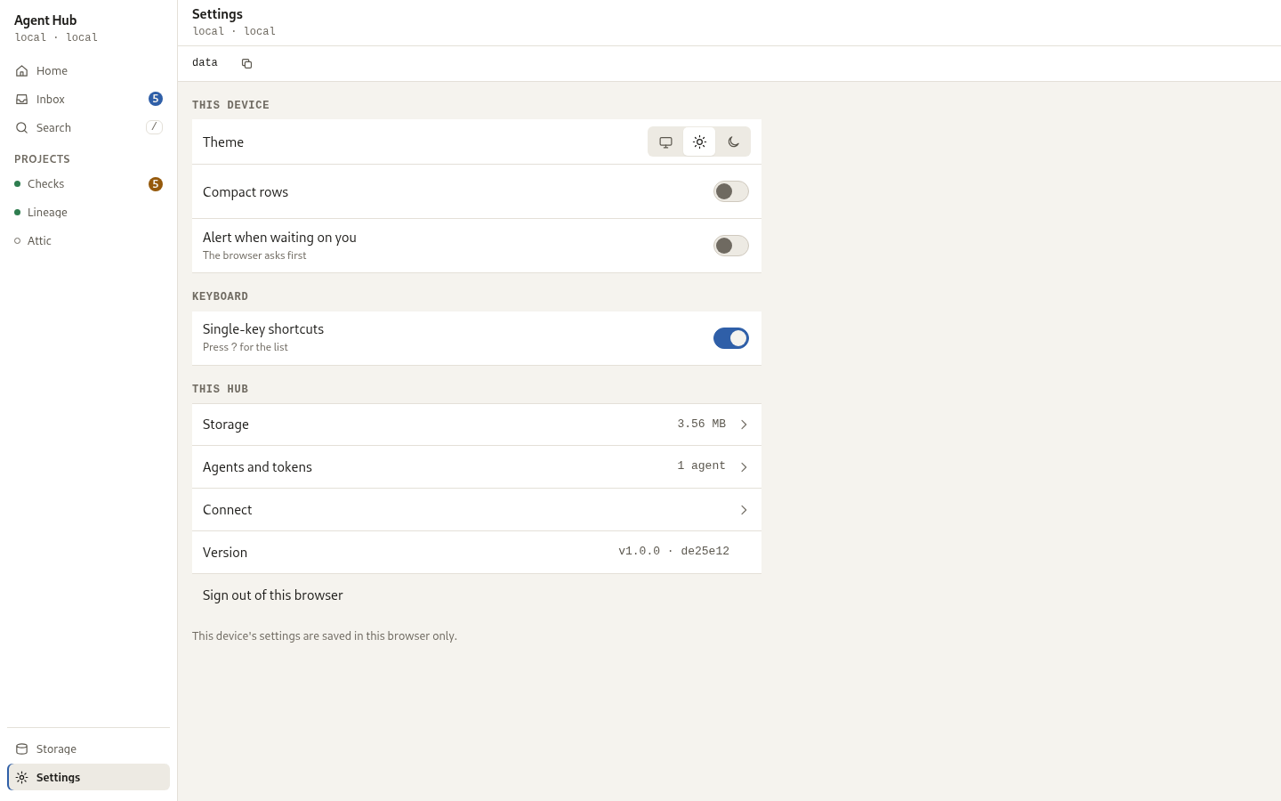Click the 'Press ? for the list' hint
Image resolution: width=1281 pixels, height=801 pixels.
245,347
